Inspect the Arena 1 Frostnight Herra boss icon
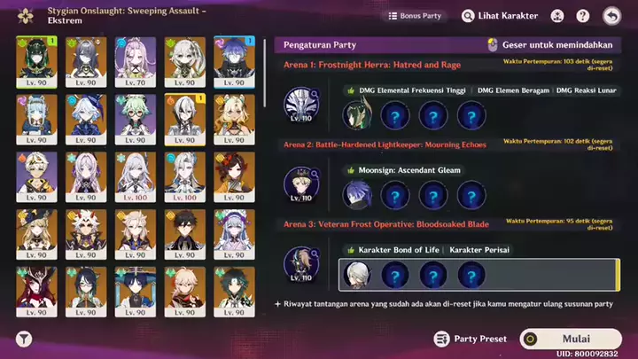 coord(301,105)
